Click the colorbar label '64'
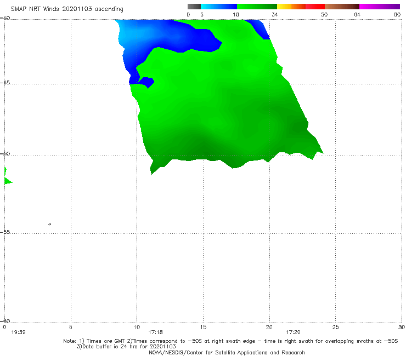Image resolution: width=406 pixels, height=356 pixels. coord(357,14)
